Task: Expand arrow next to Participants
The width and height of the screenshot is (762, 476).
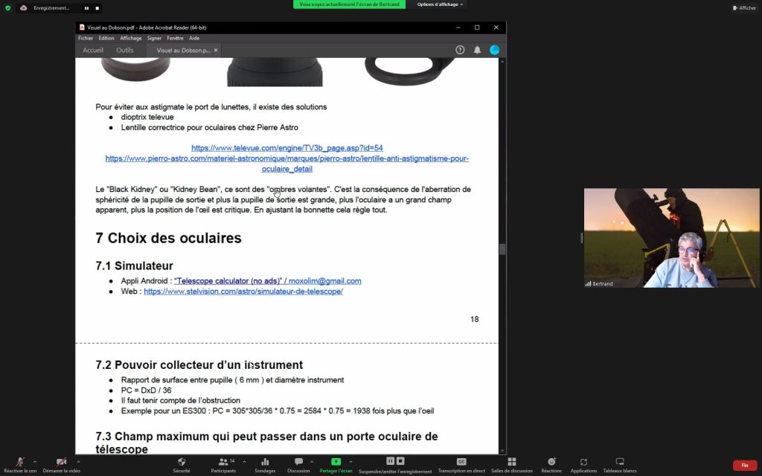Action: pyautogui.click(x=244, y=461)
